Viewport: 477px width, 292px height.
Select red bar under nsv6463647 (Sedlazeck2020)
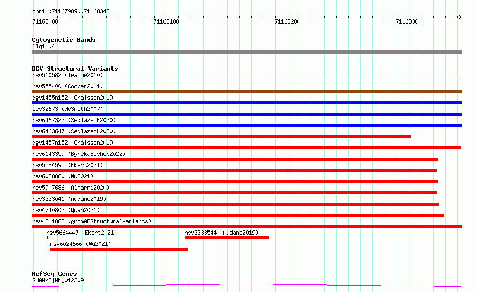tap(221, 137)
